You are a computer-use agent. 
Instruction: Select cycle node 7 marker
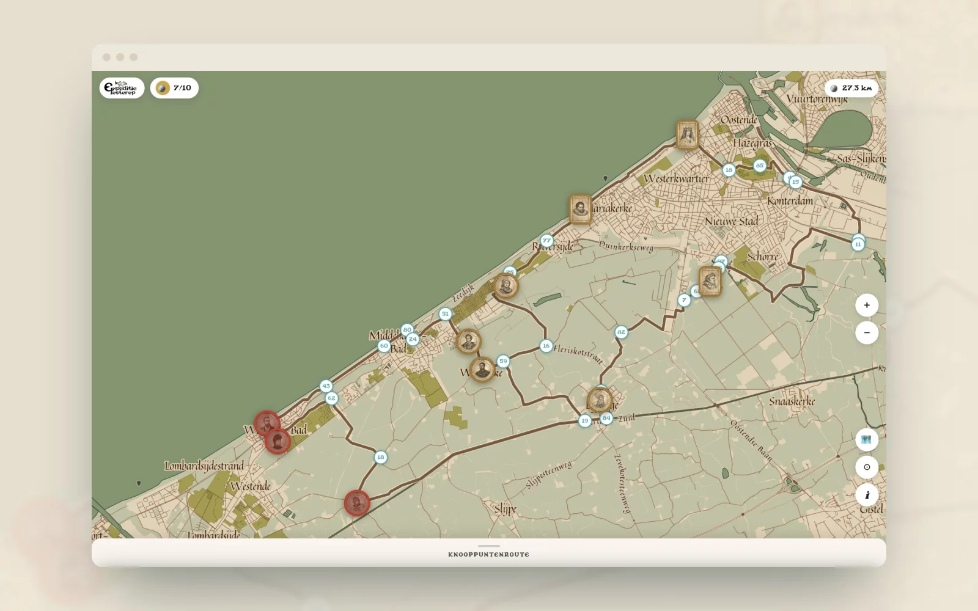click(x=684, y=300)
